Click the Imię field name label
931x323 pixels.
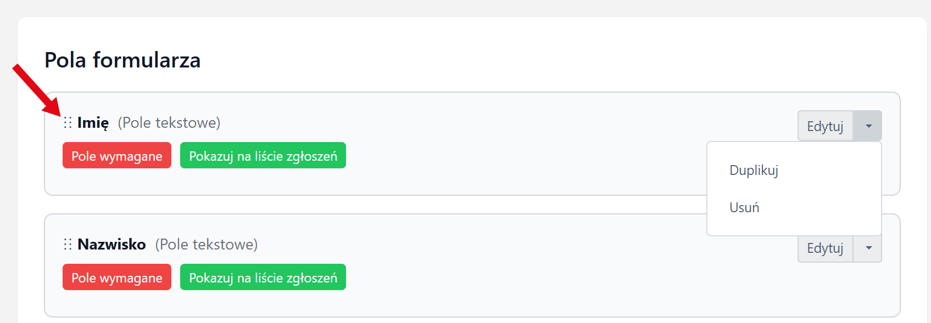[93, 123]
